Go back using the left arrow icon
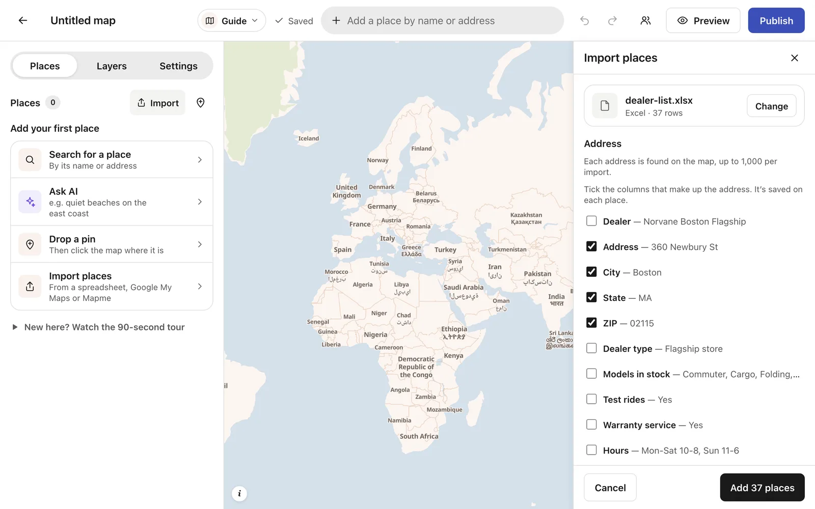 point(22,20)
